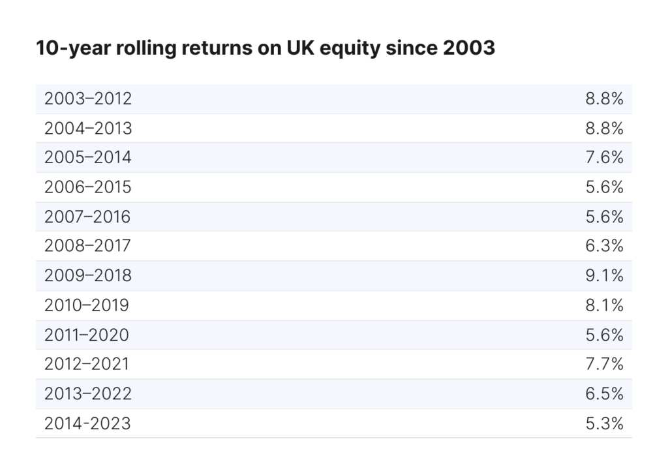Click the 7.7% value for 2012–2021
Screen dimensions: 668x475
click(604, 364)
